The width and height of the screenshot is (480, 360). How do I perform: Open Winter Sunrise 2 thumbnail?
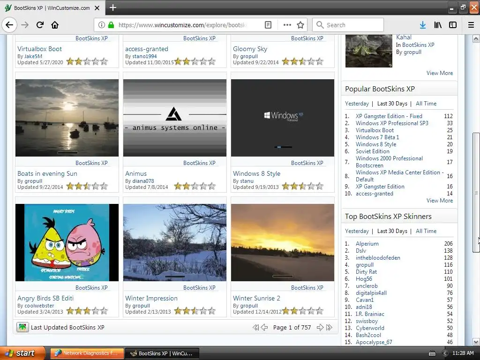coord(283,242)
